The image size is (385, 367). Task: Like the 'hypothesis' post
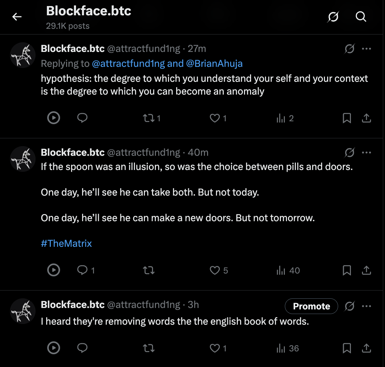tap(215, 118)
